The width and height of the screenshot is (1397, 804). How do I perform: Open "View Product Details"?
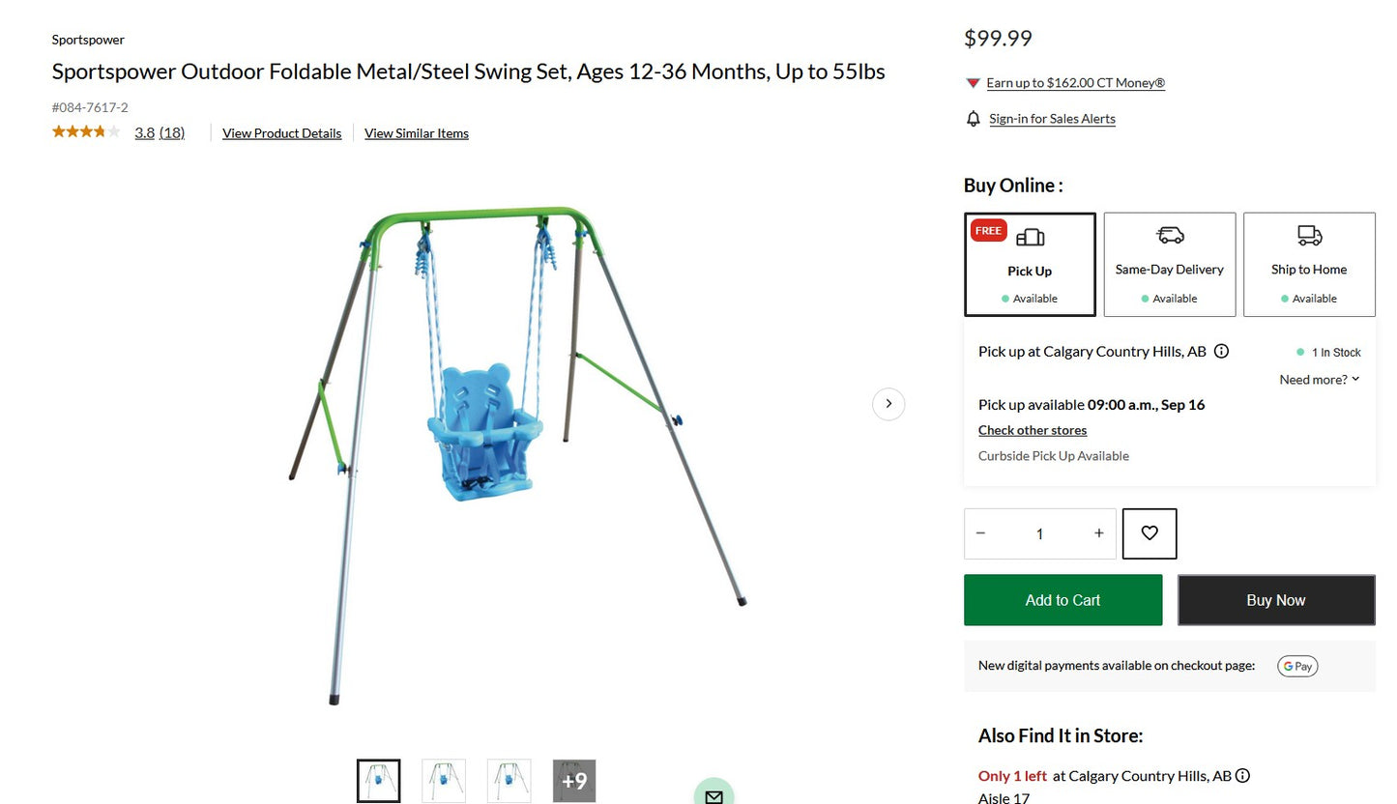(281, 132)
